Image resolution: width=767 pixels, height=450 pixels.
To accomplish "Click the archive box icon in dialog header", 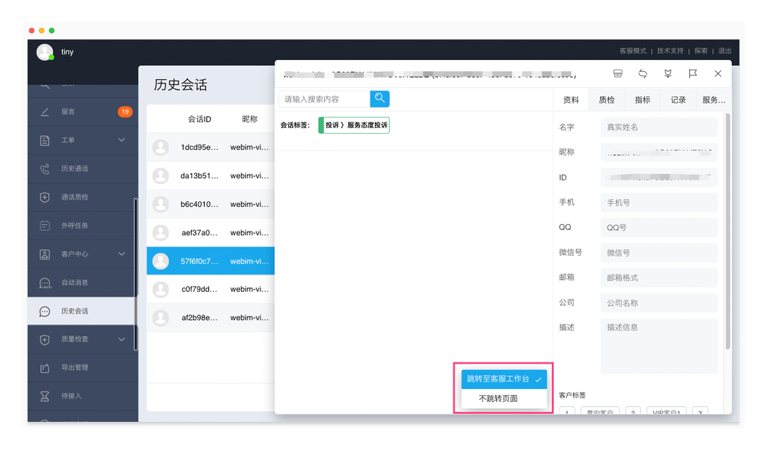I will tap(617, 74).
